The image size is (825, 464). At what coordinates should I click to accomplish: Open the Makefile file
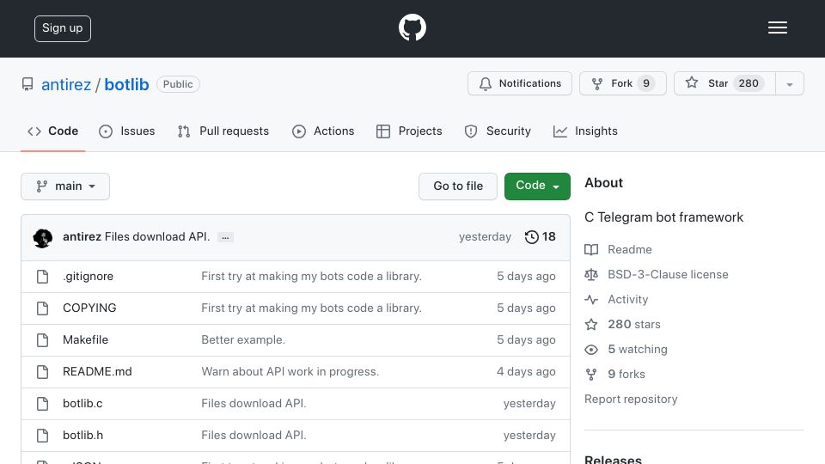(85, 340)
